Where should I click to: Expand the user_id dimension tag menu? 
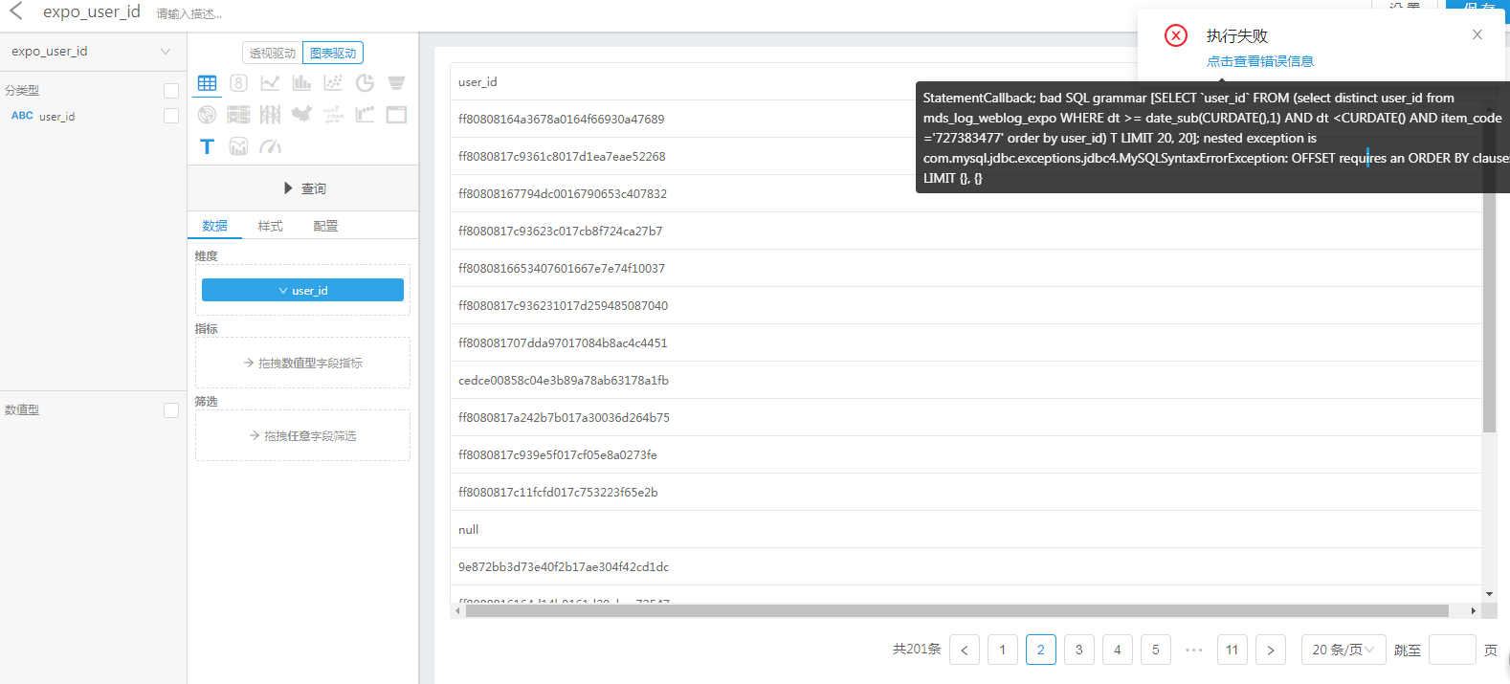(x=302, y=290)
